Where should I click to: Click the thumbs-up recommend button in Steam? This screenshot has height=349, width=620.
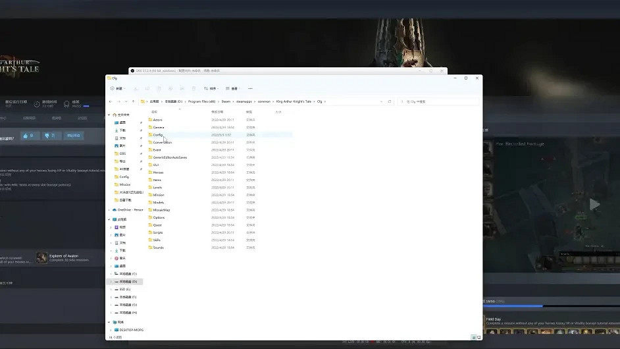[x=27, y=135]
